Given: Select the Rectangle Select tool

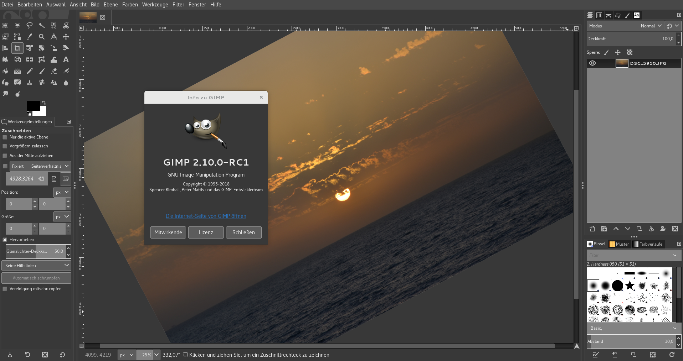Looking at the screenshot, I should click(5, 26).
